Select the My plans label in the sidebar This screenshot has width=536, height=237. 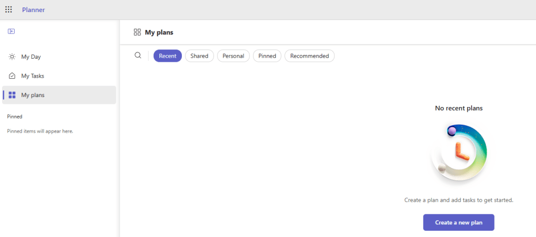click(x=32, y=95)
